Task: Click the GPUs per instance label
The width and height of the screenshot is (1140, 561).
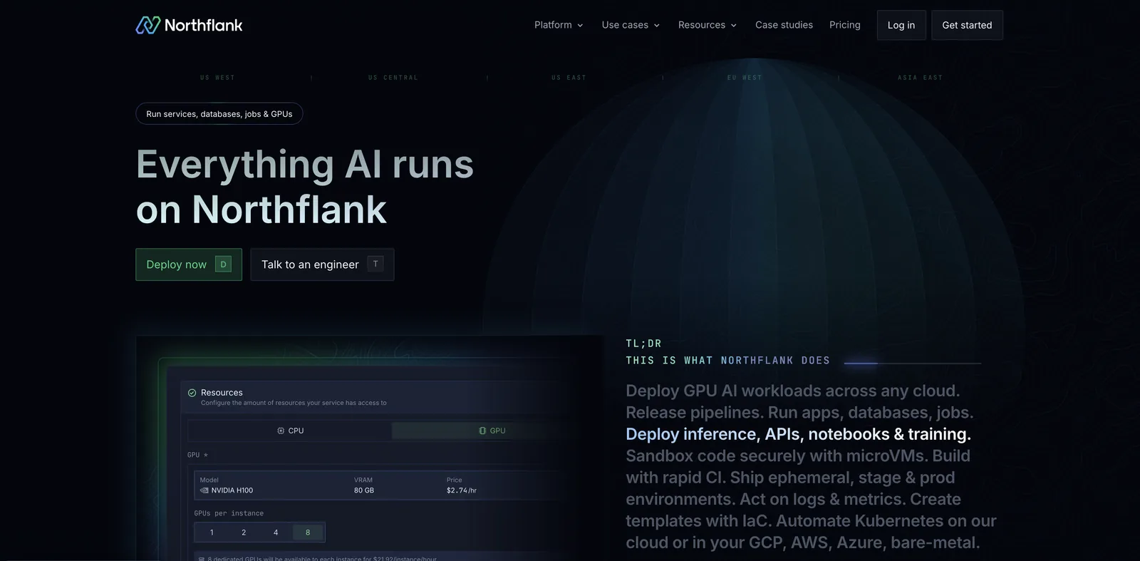Action: click(229, 513)
